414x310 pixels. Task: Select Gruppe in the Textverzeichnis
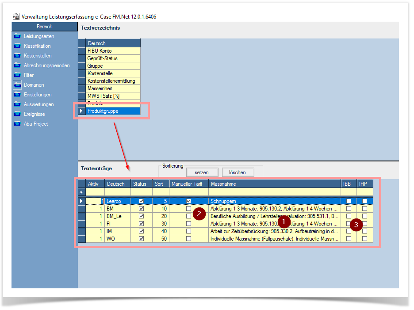coord(113,66)
